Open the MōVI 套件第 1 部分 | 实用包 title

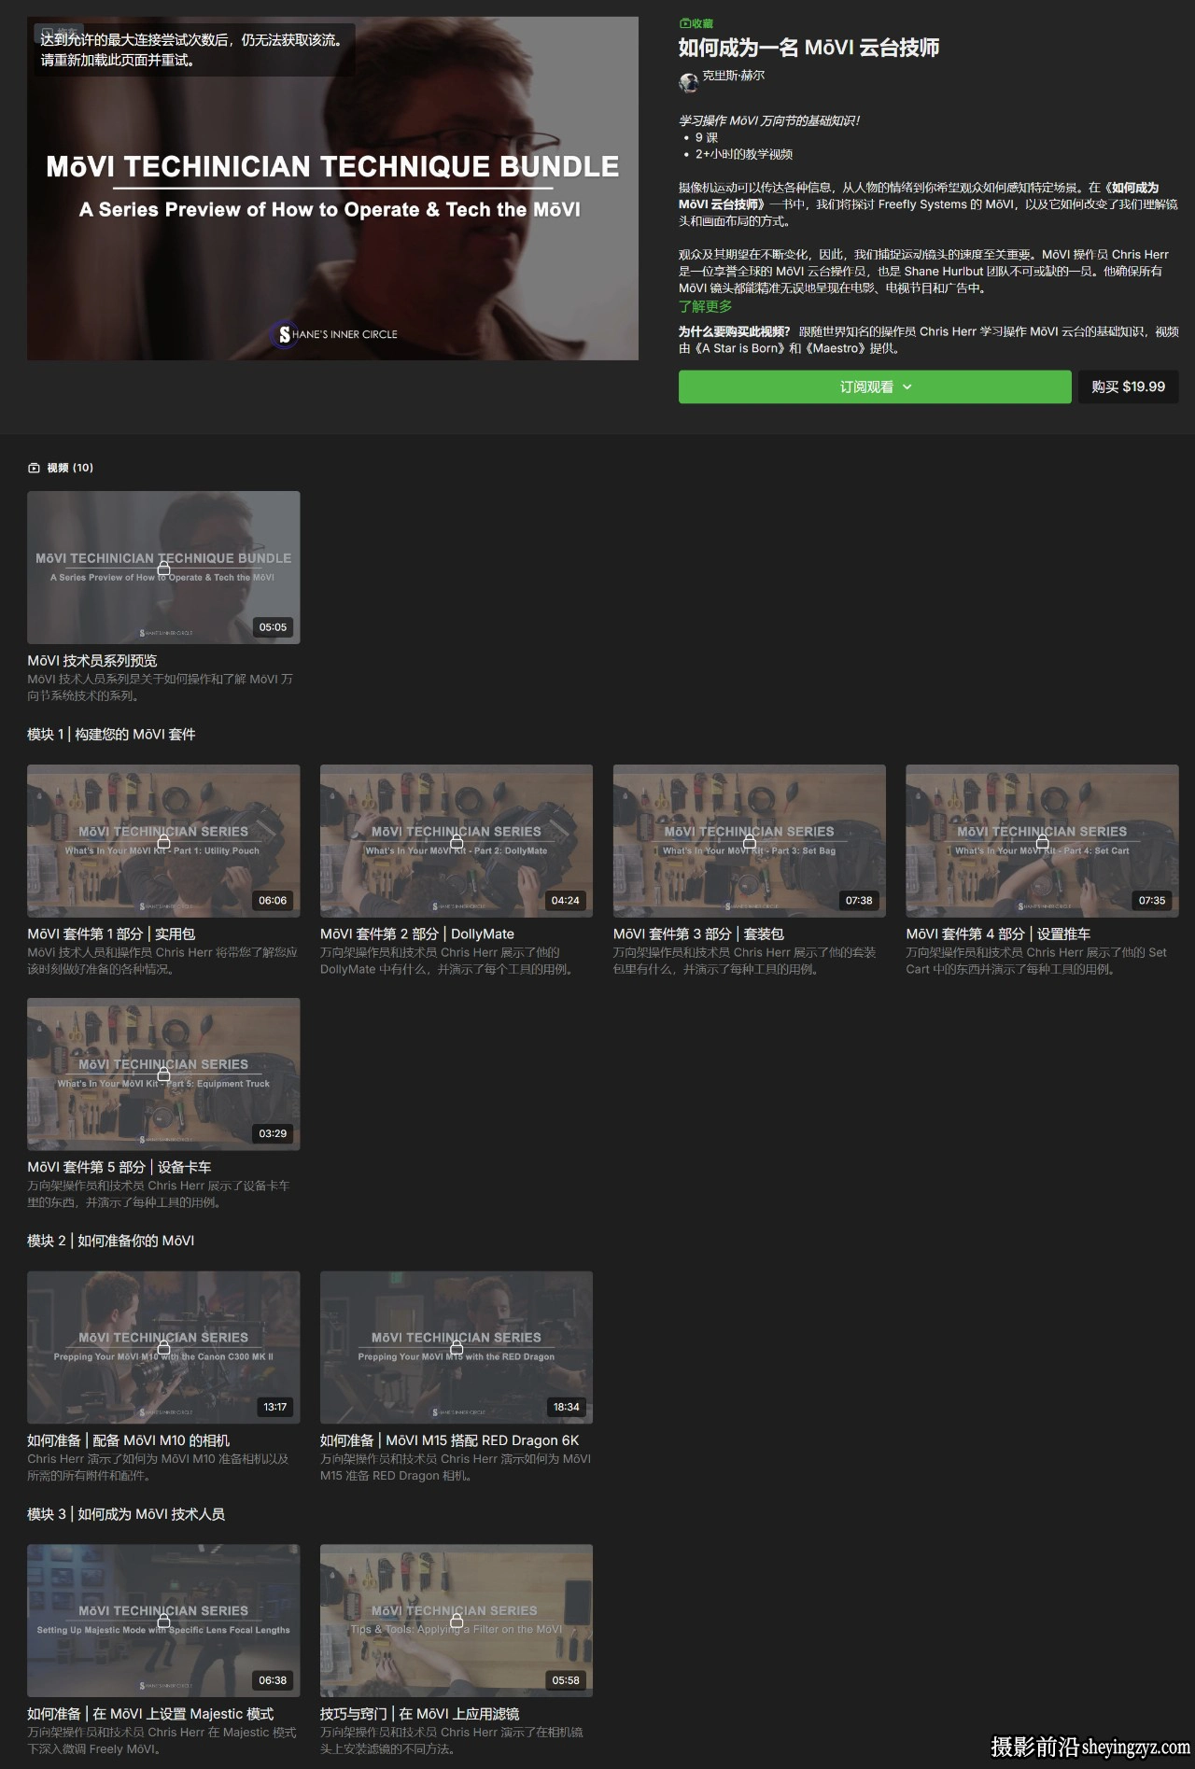point(111,934)
